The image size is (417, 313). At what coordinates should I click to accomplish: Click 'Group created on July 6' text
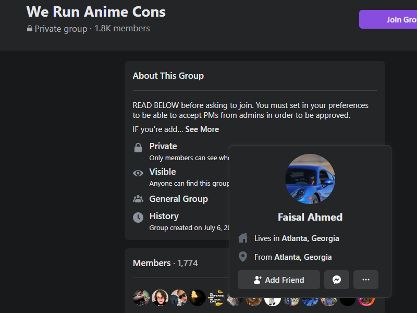(x=189, y=228)
